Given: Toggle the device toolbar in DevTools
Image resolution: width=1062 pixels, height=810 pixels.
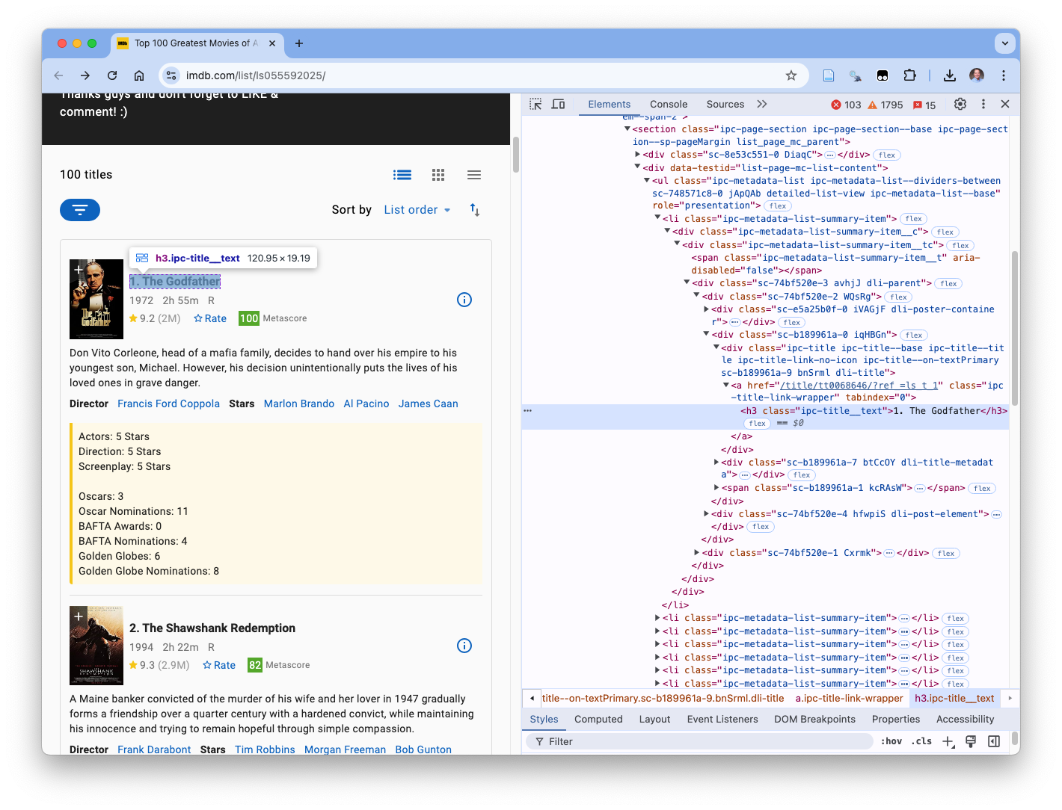Looking at the screenshot, I should (x=559, y=104).
